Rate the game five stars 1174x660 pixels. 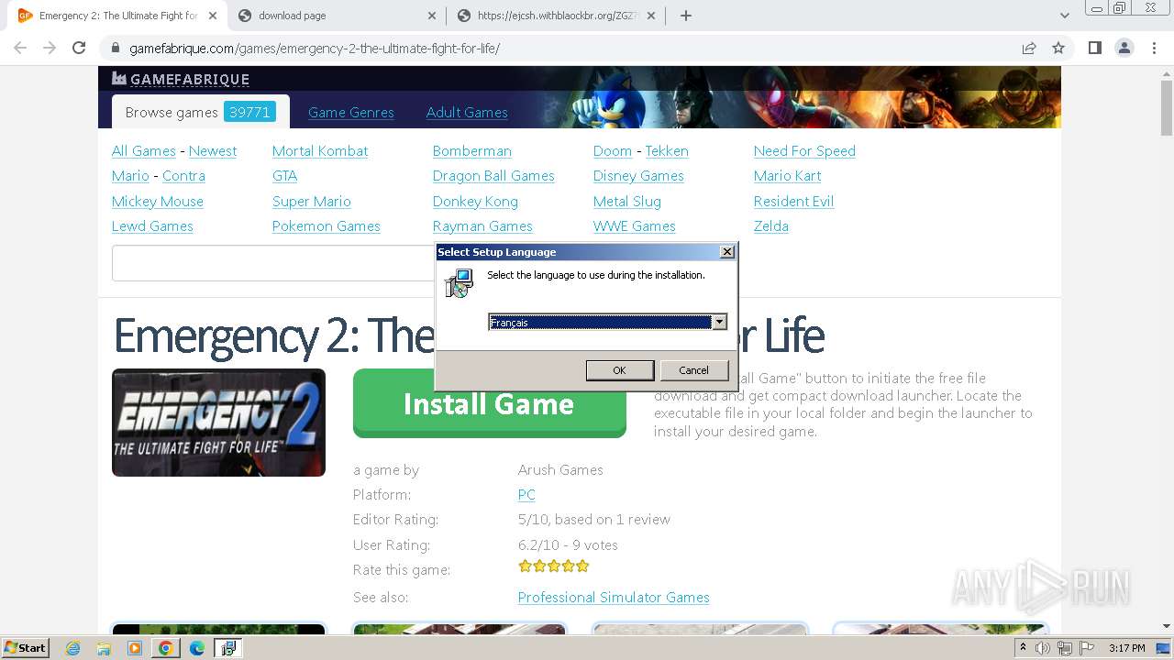point(582,566)
